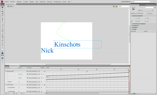Toggle easing checkbox for Y property
Viewport: 157px width, 95px height.
pyautogui.click(x=27, y=78)
